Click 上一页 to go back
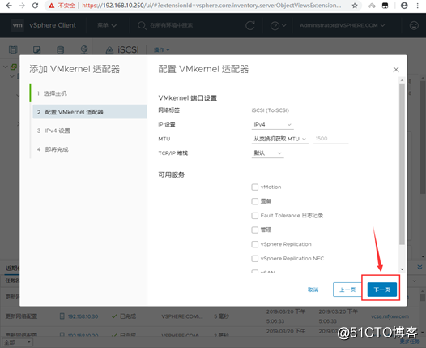The image size is (426, 348). [347, 290]
